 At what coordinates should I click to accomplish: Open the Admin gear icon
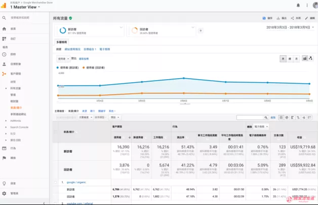[x=4, y=193]
